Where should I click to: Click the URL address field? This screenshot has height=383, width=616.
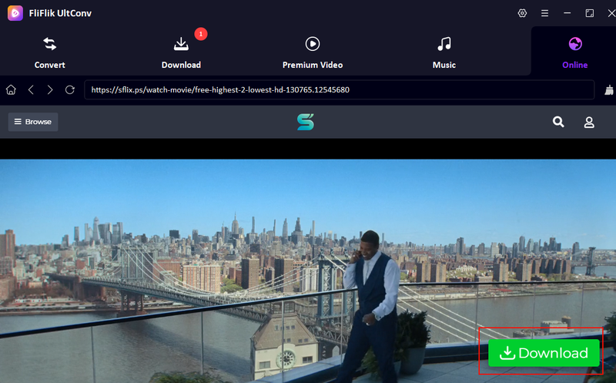pyautogui.click(x=339, y=89)
